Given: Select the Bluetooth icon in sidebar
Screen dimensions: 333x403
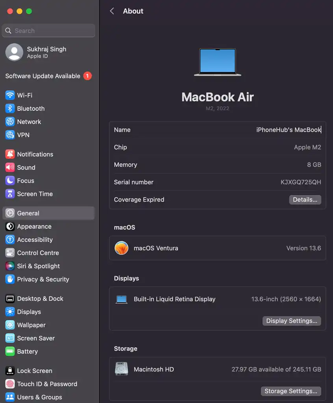Looking at the screenshot, I should [x=10, y=109].
